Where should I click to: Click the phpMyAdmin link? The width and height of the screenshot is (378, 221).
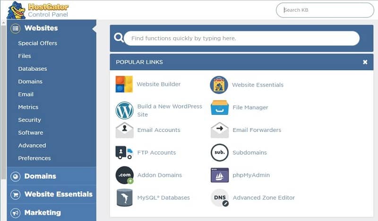pos(251,175)
